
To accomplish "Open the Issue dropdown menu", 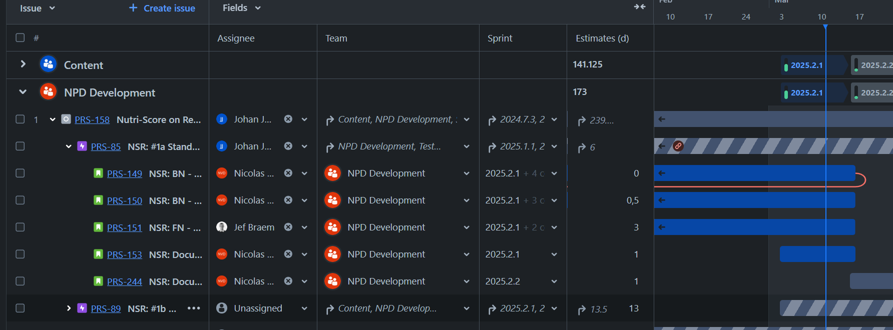I will tap(37, 8).
